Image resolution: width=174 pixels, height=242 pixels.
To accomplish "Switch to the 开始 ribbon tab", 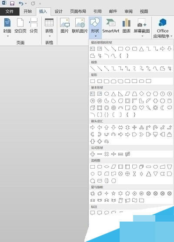I will [x=28, y=11].
